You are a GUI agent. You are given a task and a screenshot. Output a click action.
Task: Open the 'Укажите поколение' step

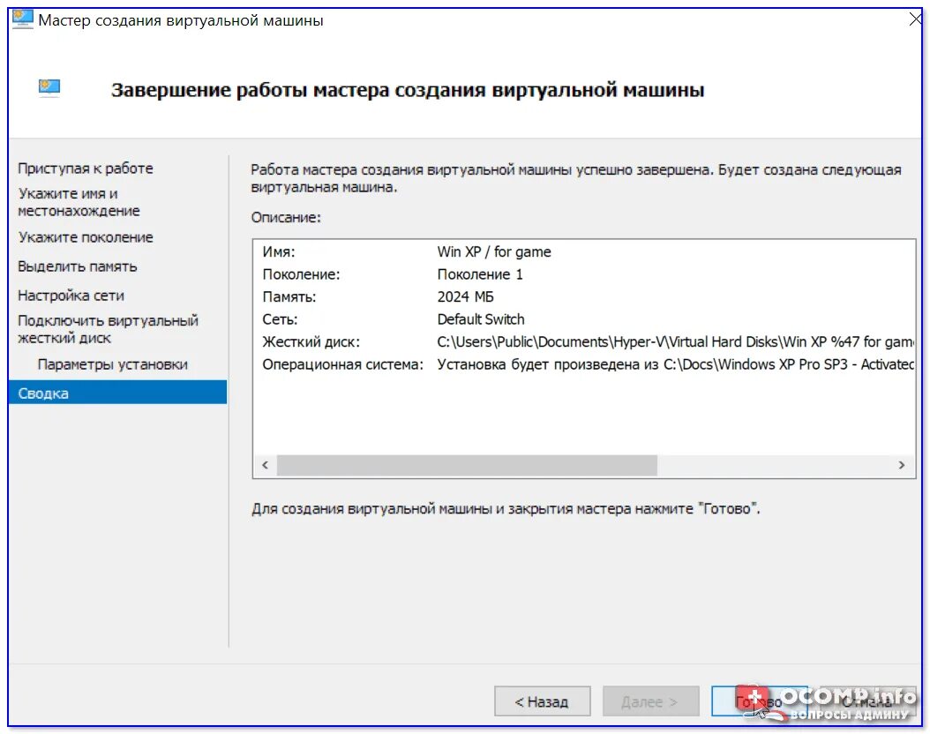[x=86, y=237]
